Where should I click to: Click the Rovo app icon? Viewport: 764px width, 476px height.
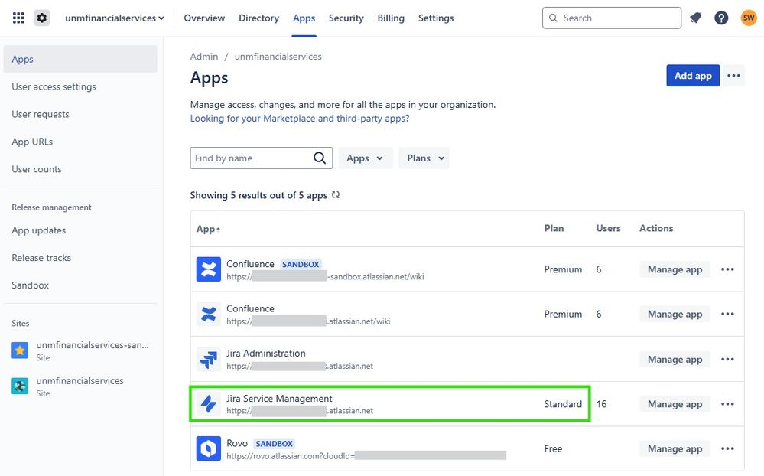coord(208,449)
